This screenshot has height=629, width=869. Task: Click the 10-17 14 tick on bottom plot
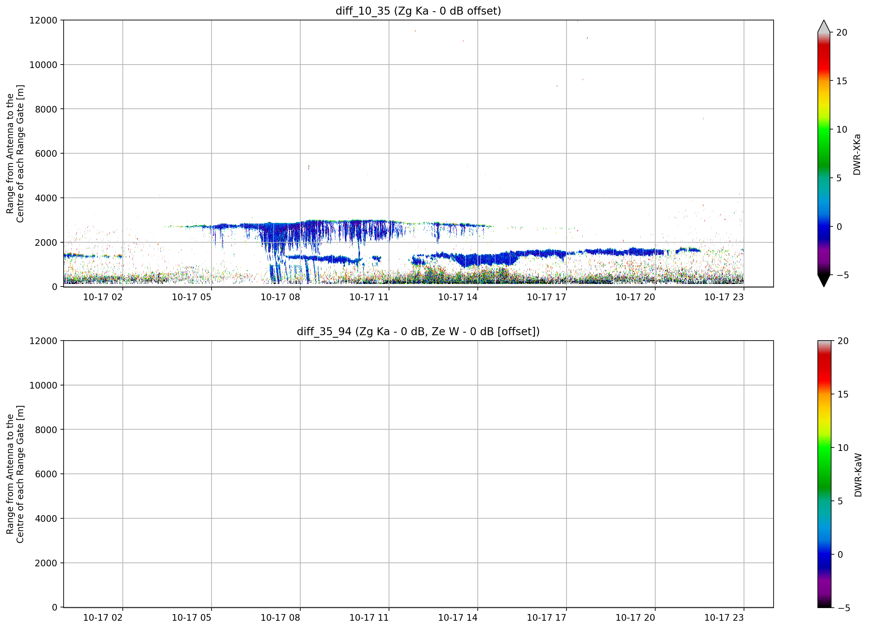tap(457, 618)
